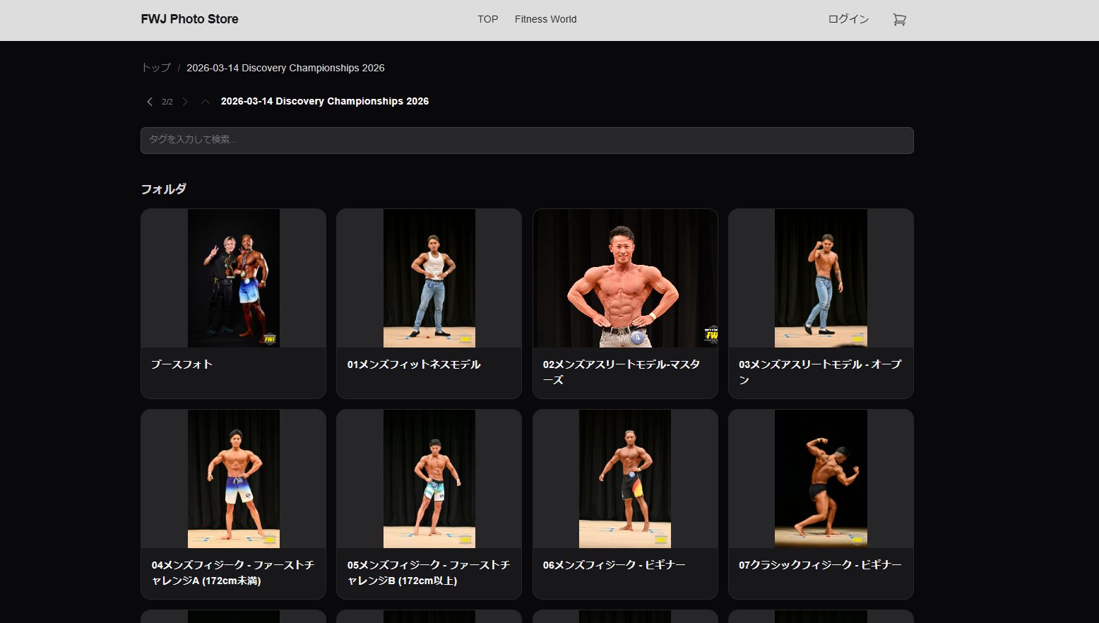Open the ブースフォト folder thumbnail
The width and height of the screenshot is (1099, 623).
pyautogui.click(x=233, y=278)
